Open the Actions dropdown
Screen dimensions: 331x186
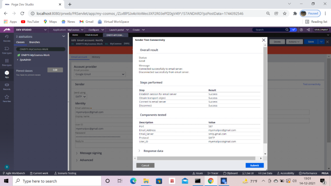point(294,42)
